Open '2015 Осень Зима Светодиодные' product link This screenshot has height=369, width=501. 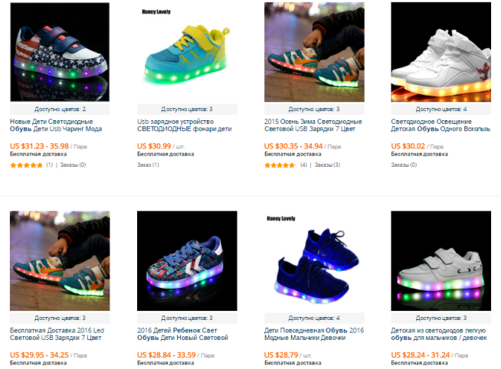(313, 125)
